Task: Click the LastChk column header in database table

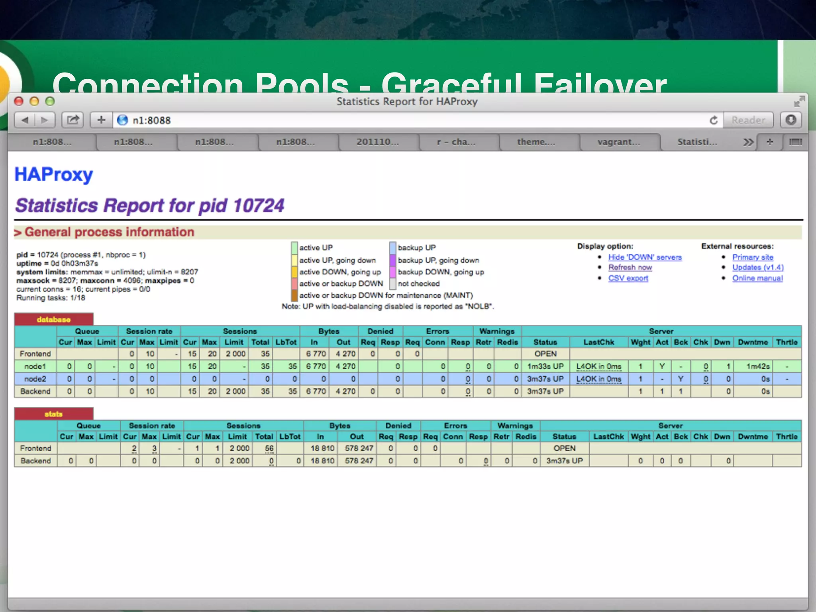Action: point(599,342)
